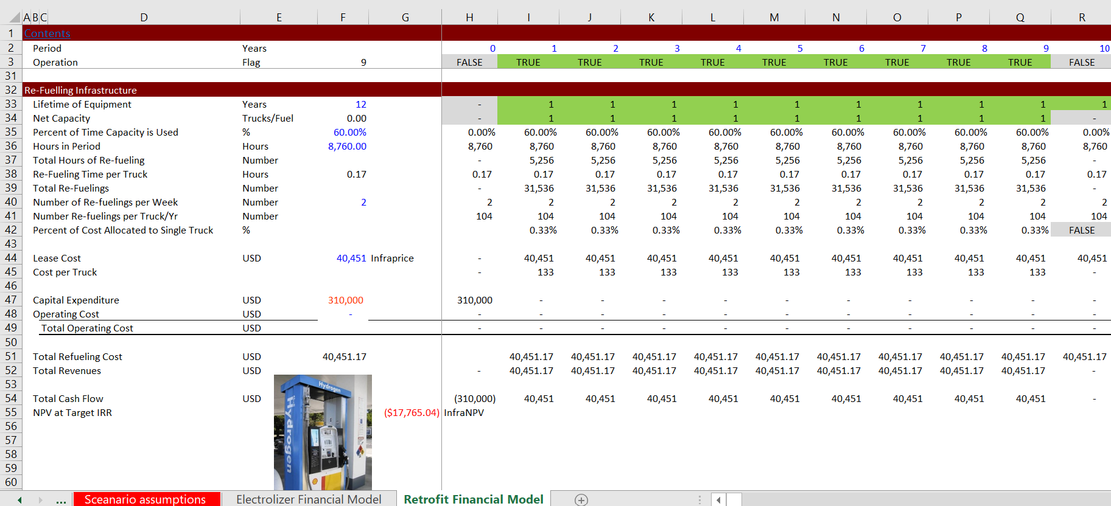Image resolution: width=1111 pixels, height=506 pixels.
Task: Click the hidden sheets ellipsis button
Action: tap(61, 500)
